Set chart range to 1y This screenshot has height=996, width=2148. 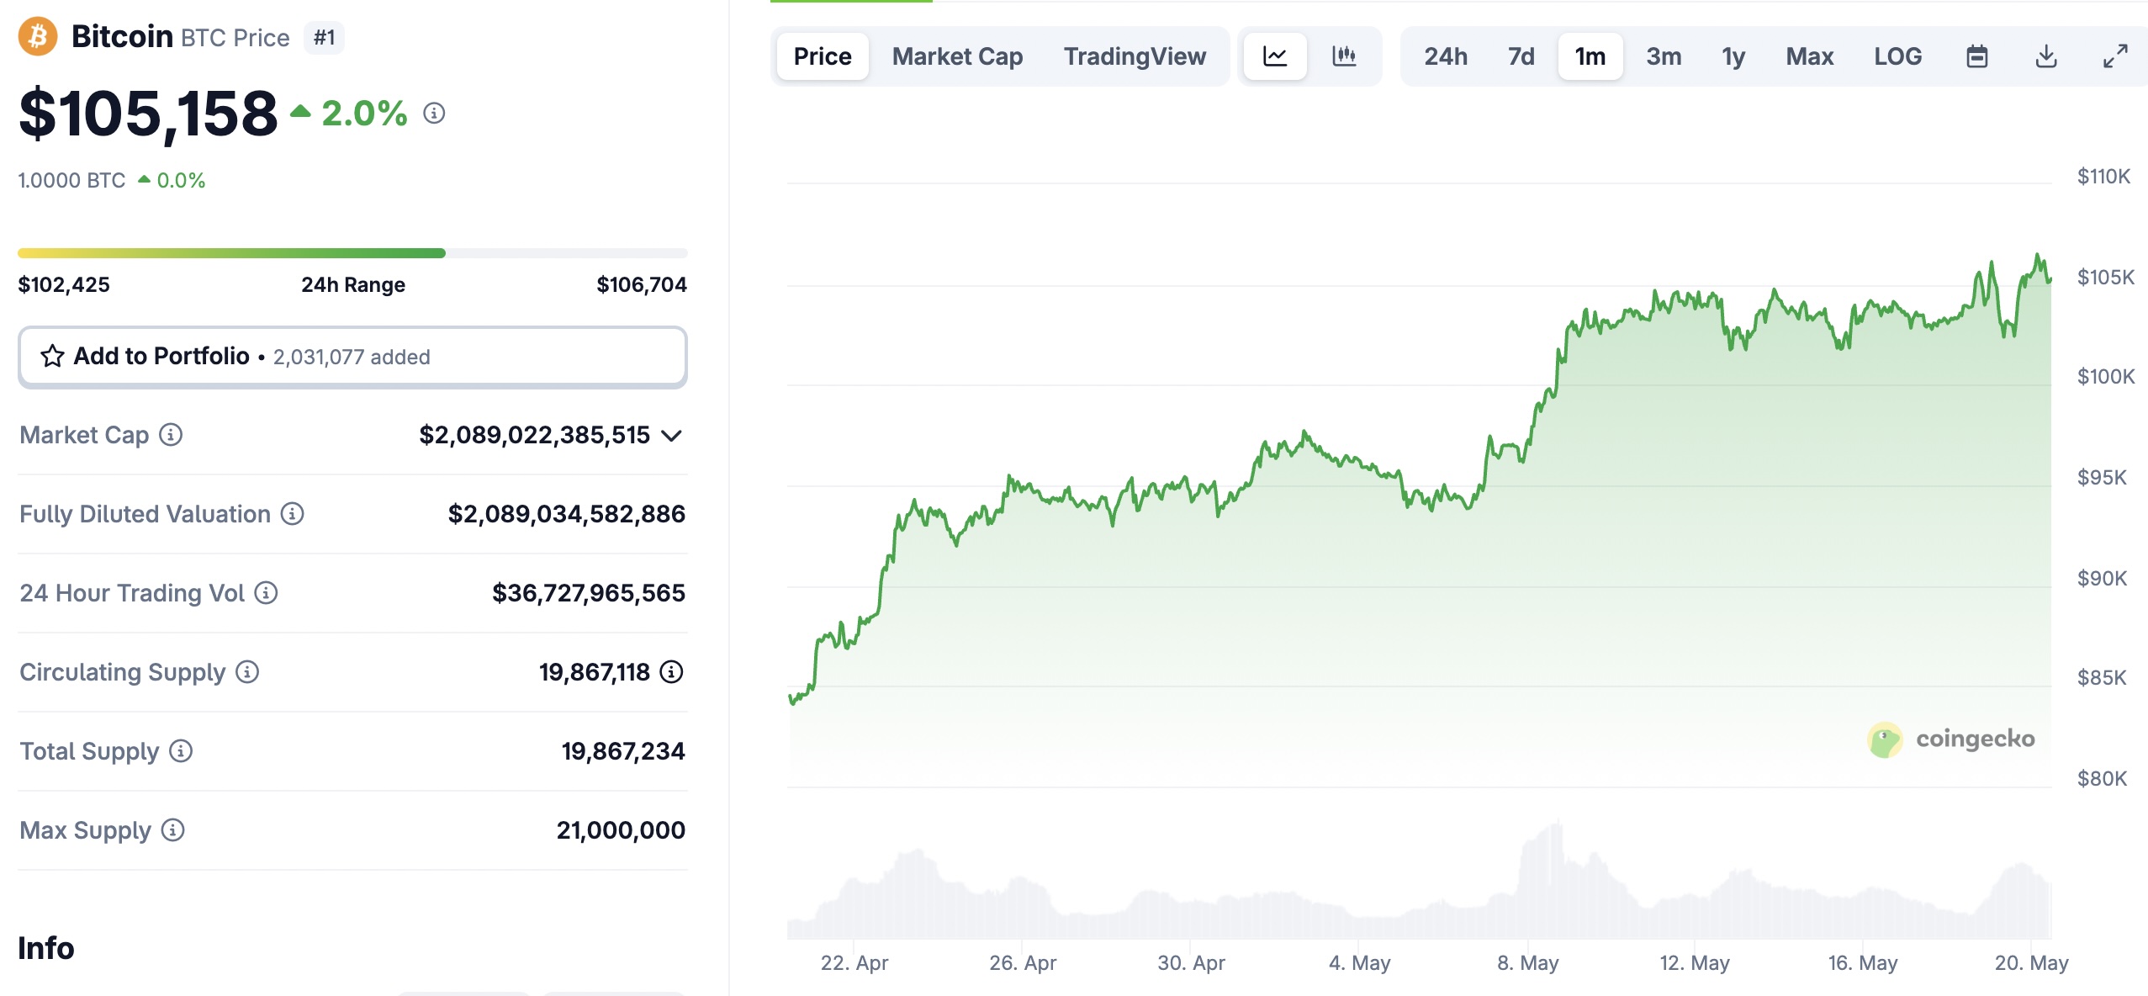pyautogui.click(x=1733, y=56)
